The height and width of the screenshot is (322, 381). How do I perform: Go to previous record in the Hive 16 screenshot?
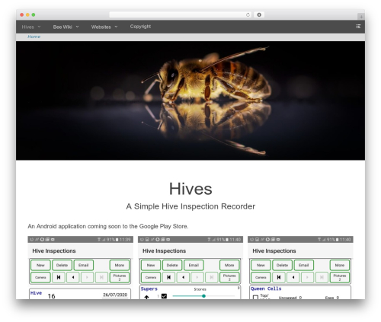(x=73, y=277)
